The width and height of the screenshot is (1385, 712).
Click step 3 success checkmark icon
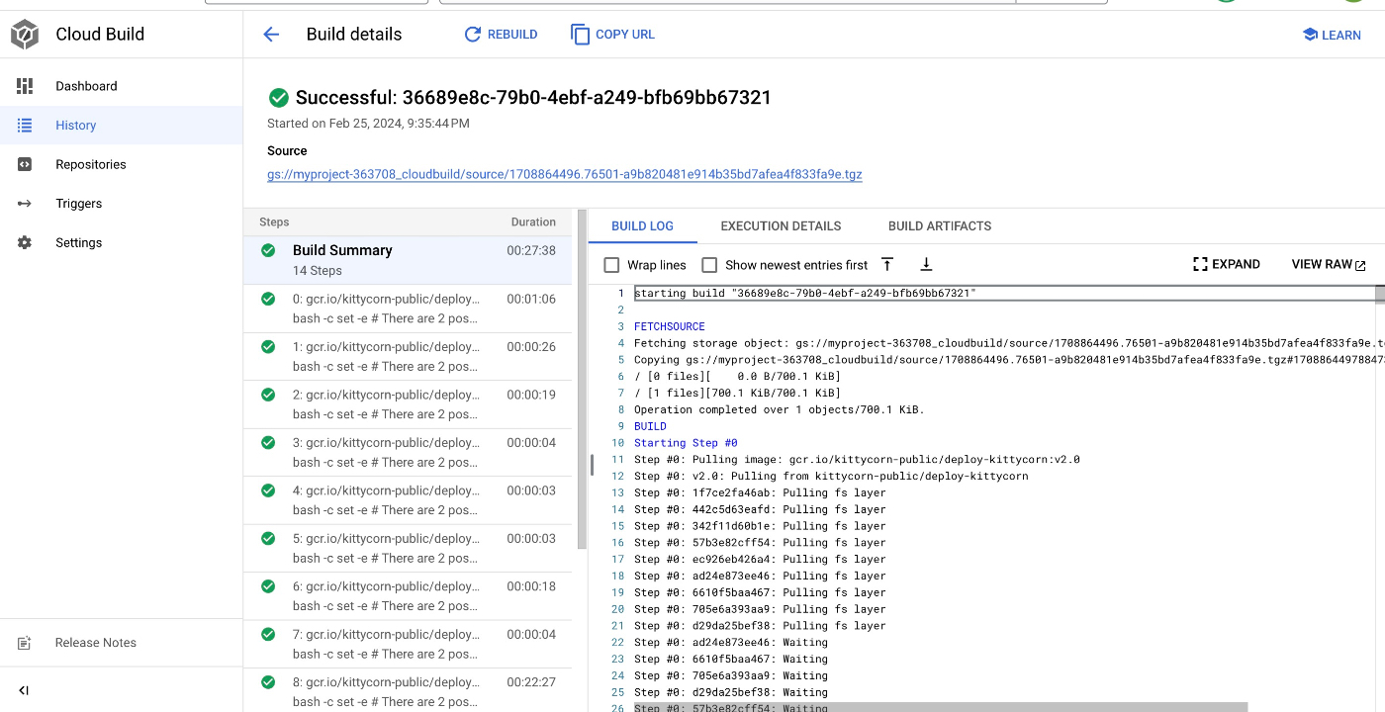268,442
